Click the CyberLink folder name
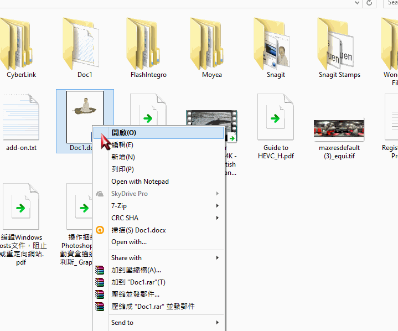 click(22, 75)
